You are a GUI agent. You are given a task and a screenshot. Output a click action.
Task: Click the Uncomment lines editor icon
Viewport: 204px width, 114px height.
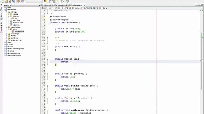(106, 8)
